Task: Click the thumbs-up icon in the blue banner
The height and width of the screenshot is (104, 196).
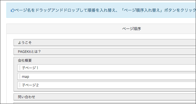Action: click(x=13, y=10)
